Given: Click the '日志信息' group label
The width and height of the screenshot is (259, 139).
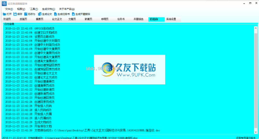Looking at the screenshot, I should click(x=9, y=24).
